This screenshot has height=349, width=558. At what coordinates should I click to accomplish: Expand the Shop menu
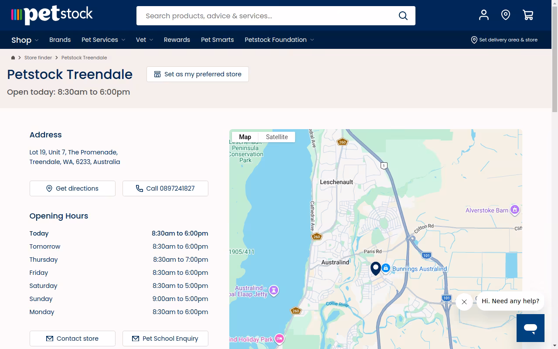[x=25, y=40]
